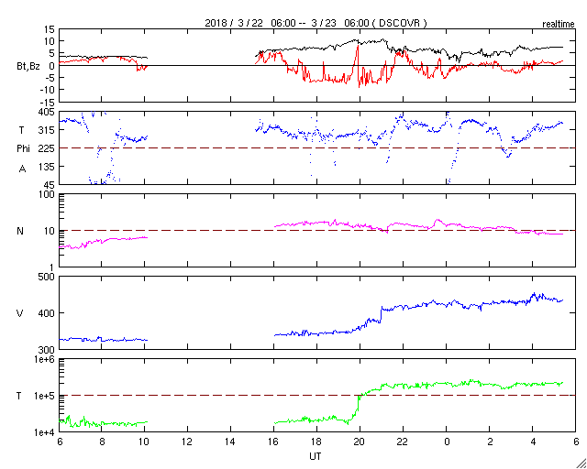Click the 'V' speed axis label
Image resolution: width=587 pixels, height=469 pixels.
pos(20,313)
